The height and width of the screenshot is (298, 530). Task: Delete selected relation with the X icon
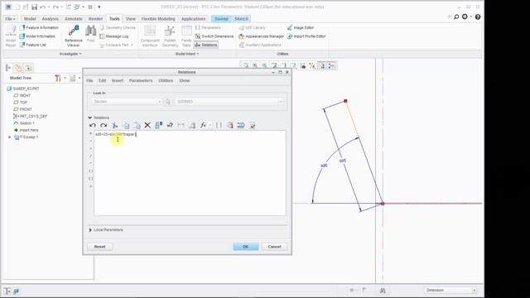click(x=147, y=125)
